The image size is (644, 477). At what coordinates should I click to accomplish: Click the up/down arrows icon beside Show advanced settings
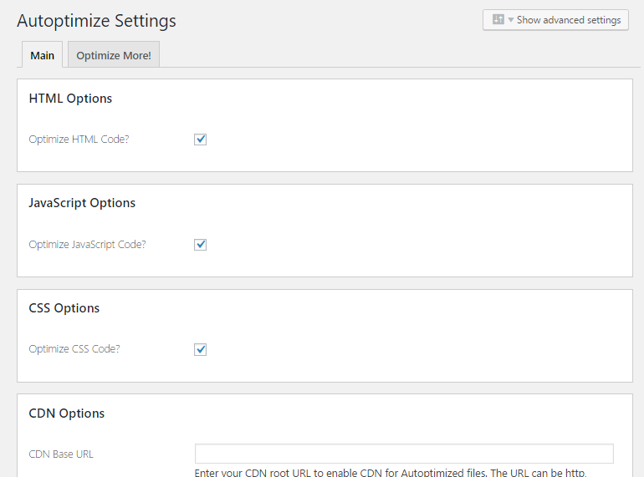click(x=498, y=20)
